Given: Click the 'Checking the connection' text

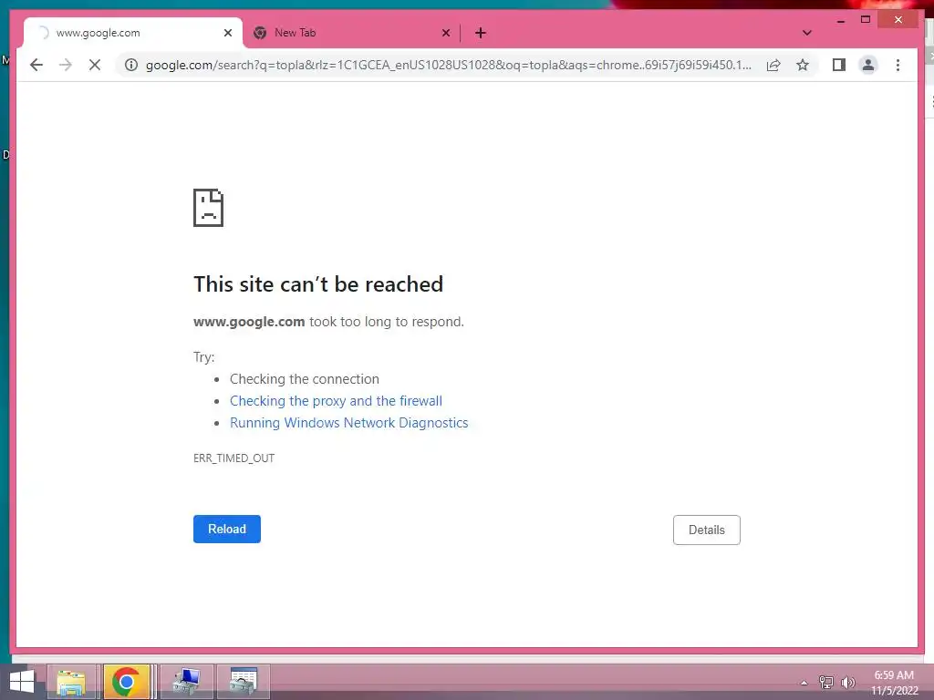Looking at the screenshot, I should click(305, 379).
